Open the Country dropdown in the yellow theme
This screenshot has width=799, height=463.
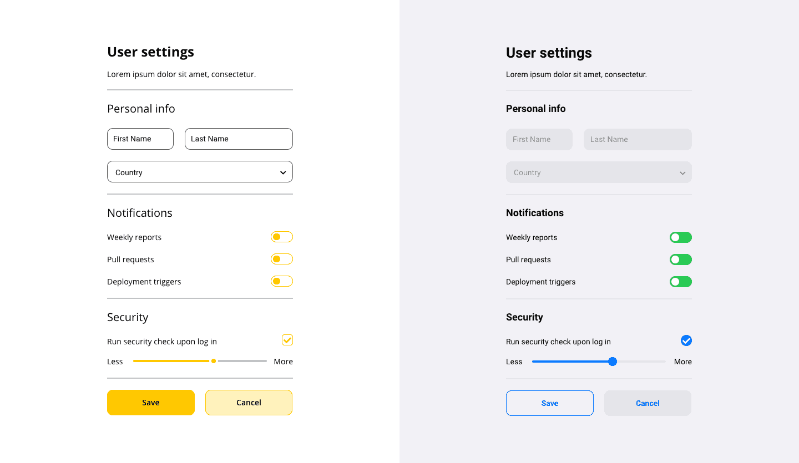point(200,172)
